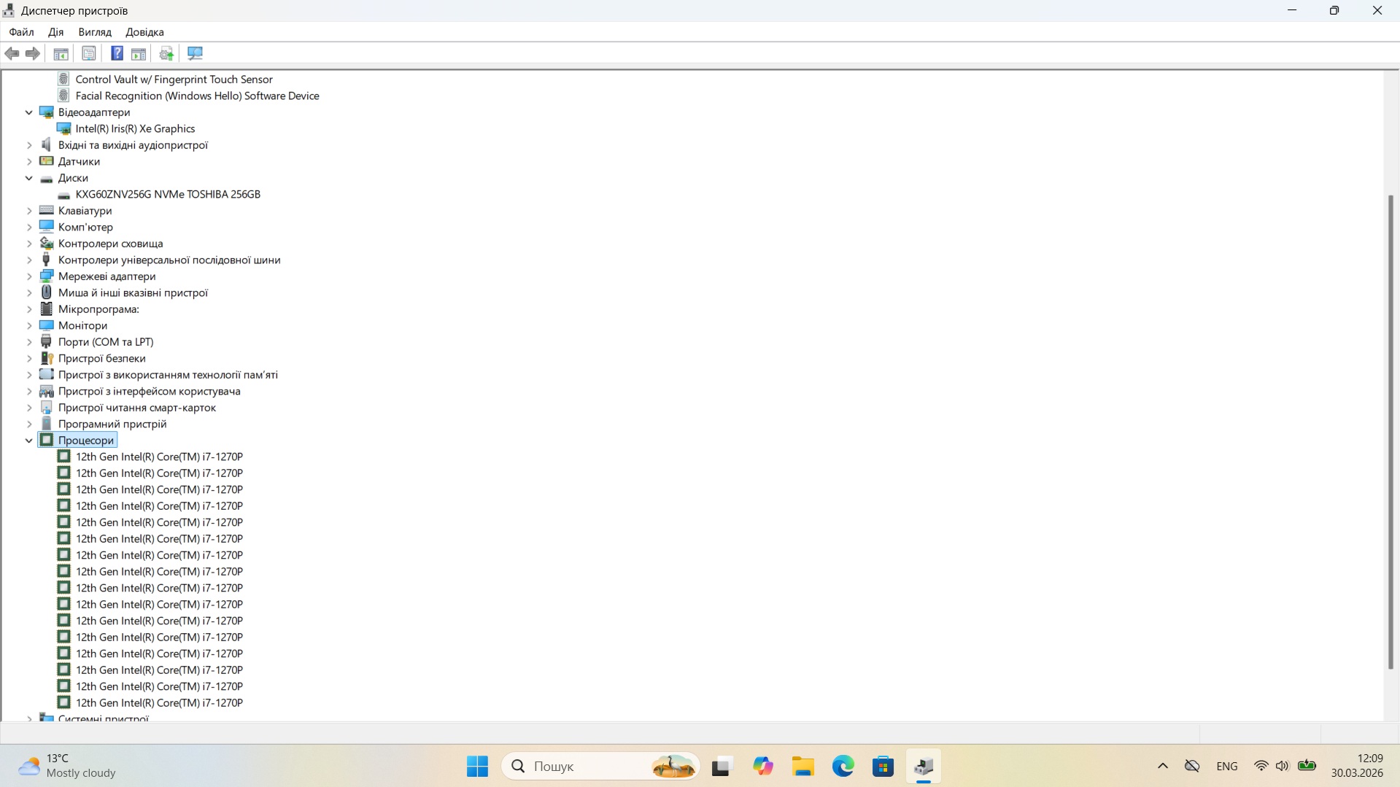Select the KXG60ZNV256G NVMe TOSHIBA 256GB disk

(x=168, y=195)
